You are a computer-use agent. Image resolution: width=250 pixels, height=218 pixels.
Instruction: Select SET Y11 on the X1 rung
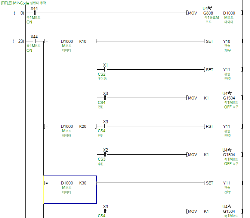pyautogui.click(x=223, y=70)
